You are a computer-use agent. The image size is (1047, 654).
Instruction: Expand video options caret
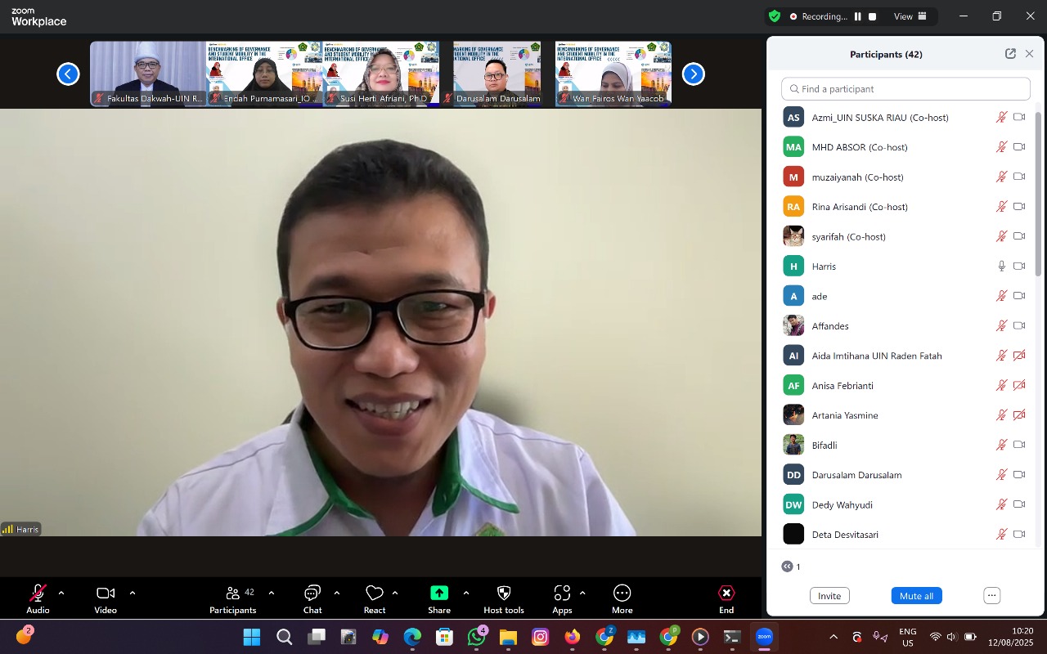[x=133, y=593]
